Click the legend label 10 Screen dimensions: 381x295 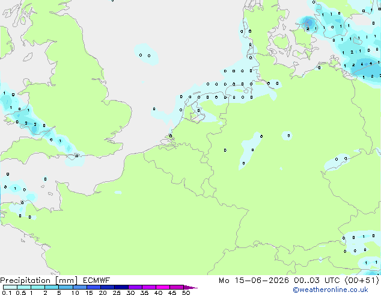click(x=75, y=293)
